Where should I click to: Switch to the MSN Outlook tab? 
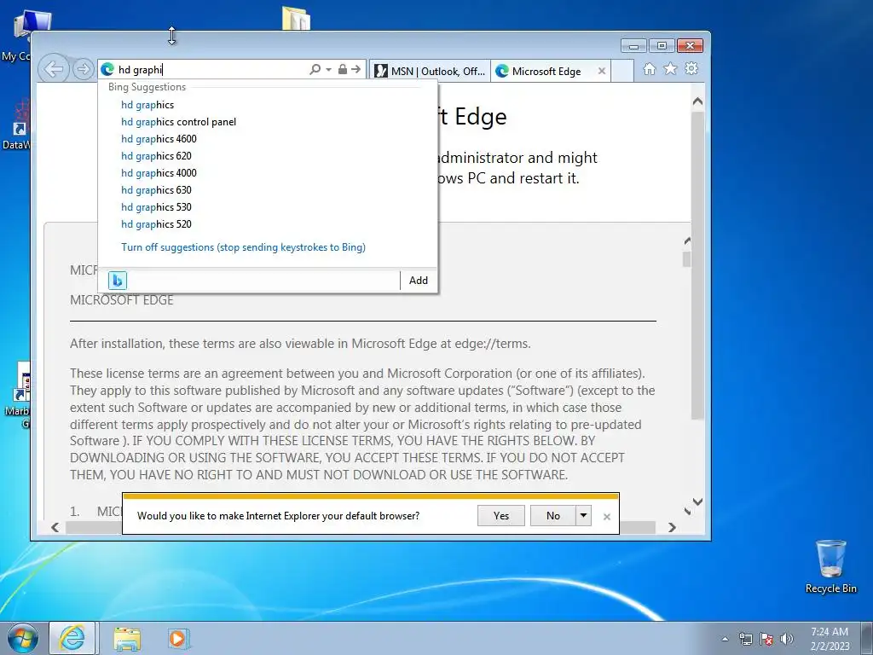(x=430, y=71)
